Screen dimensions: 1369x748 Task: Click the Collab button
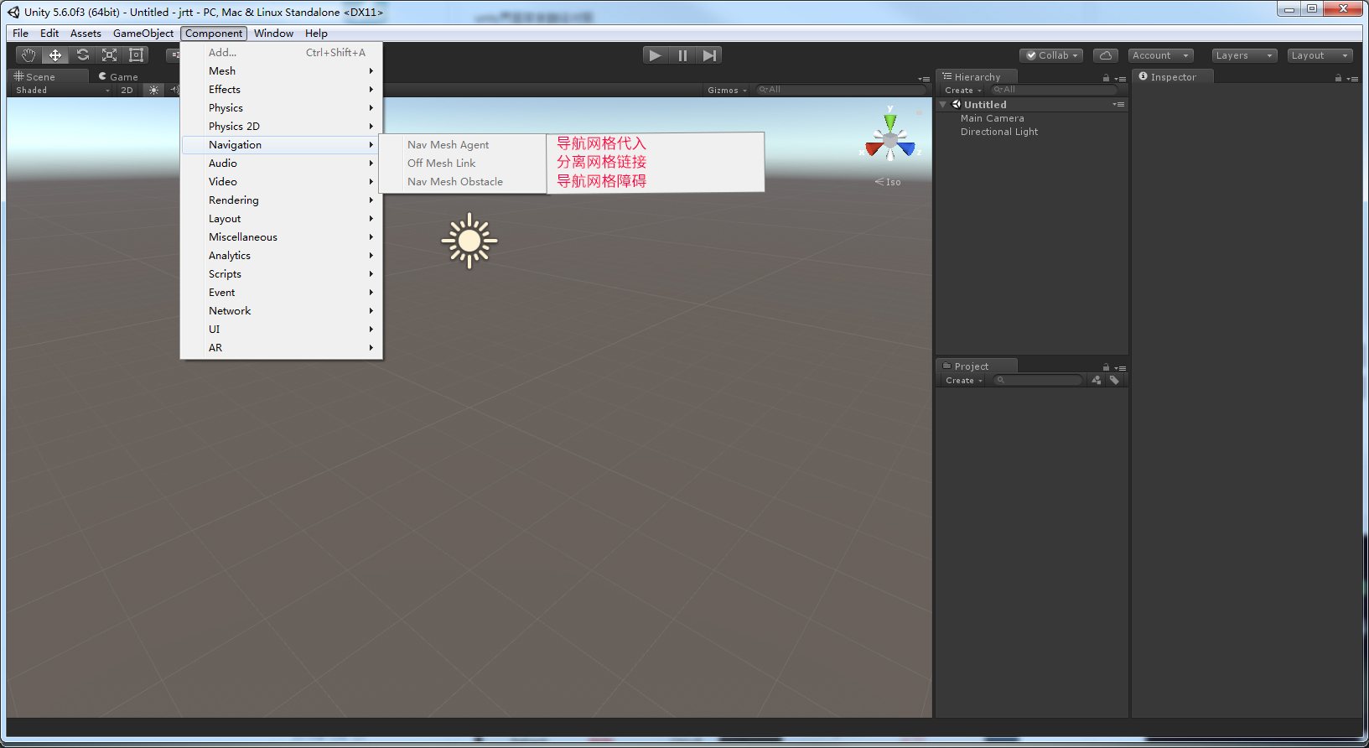(x=1051, y=55)
